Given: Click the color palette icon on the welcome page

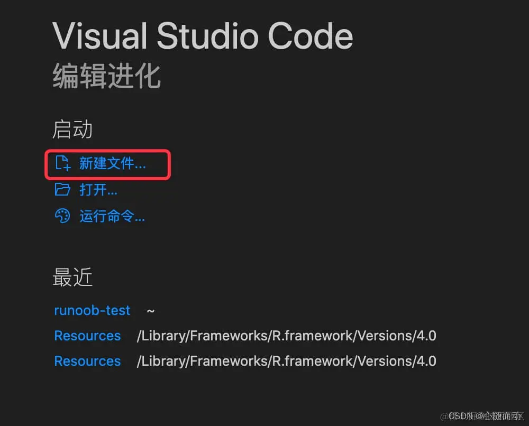Looking at the screenshot, I should 62,216.
